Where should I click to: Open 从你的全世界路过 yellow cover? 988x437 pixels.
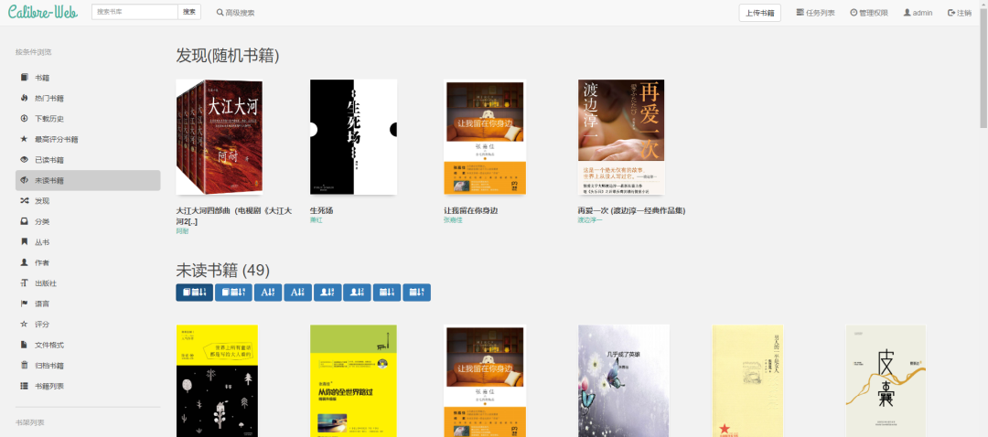pos(353,381)
